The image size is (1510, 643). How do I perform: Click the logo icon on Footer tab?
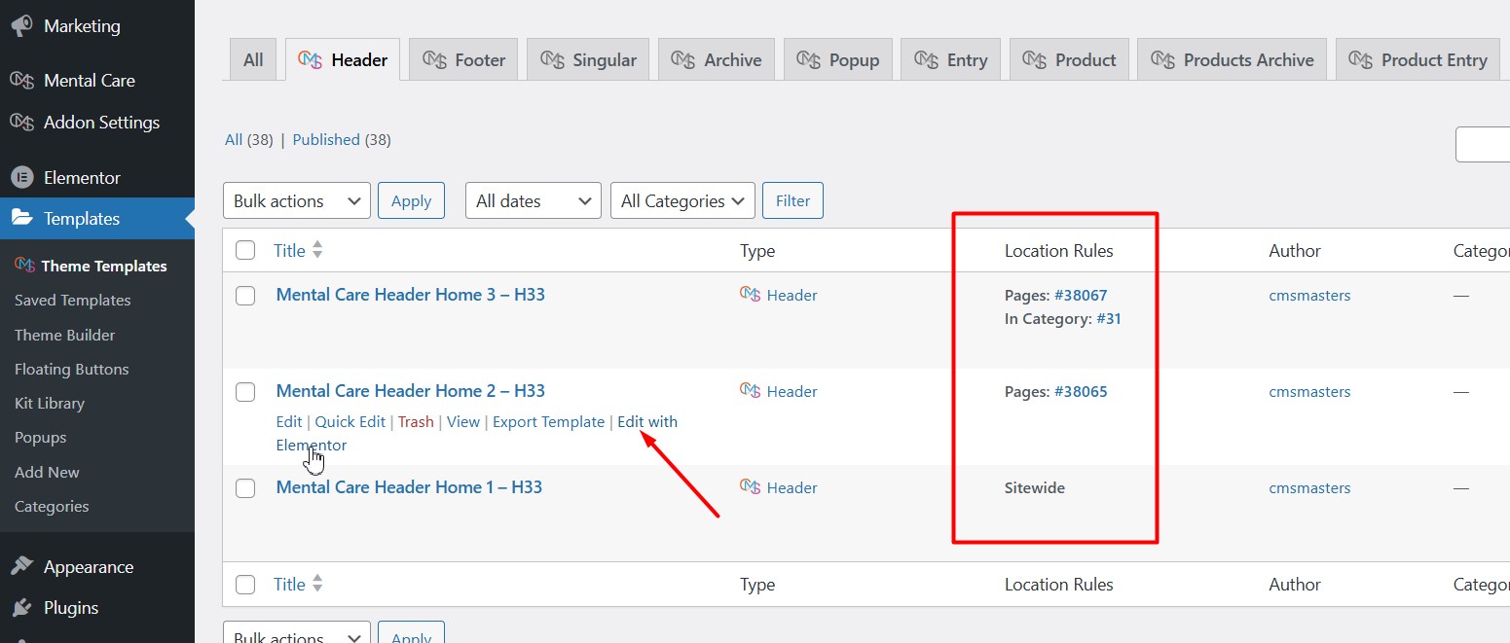tap(434, 60)
